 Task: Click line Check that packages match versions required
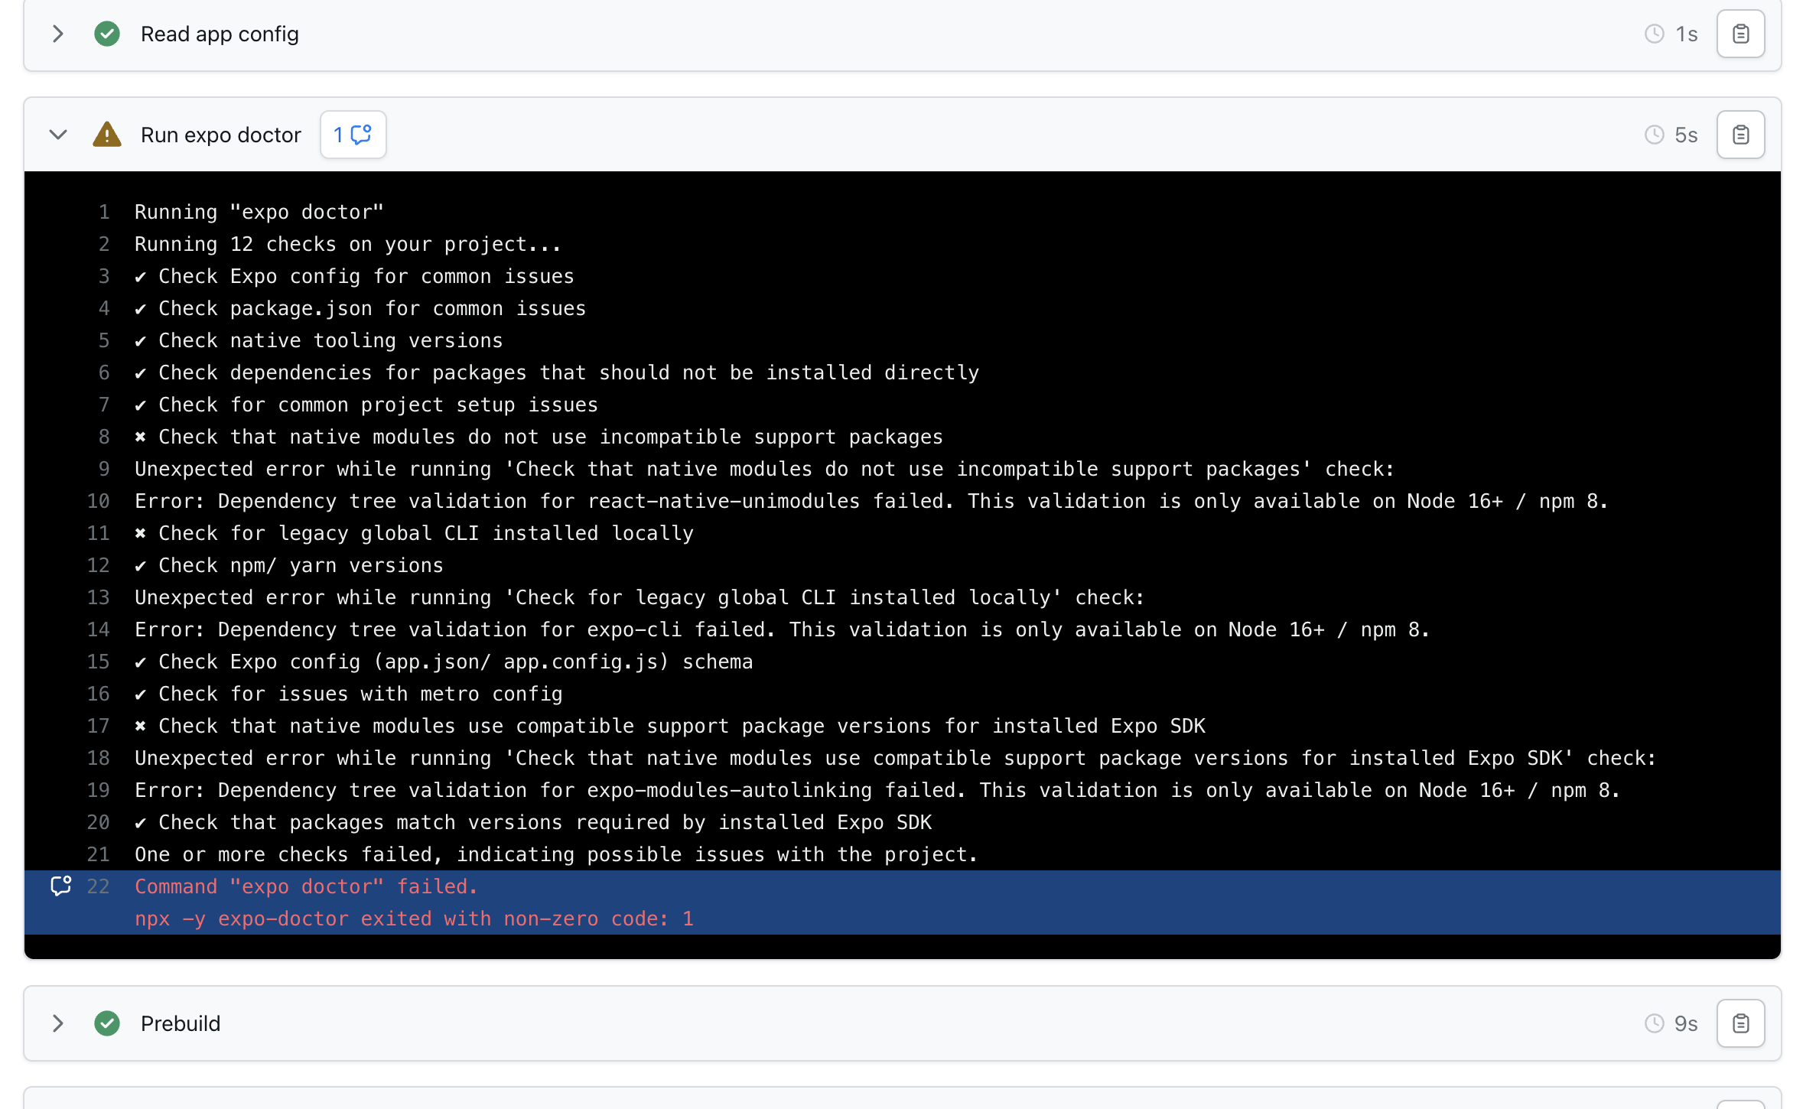point(533,822)
